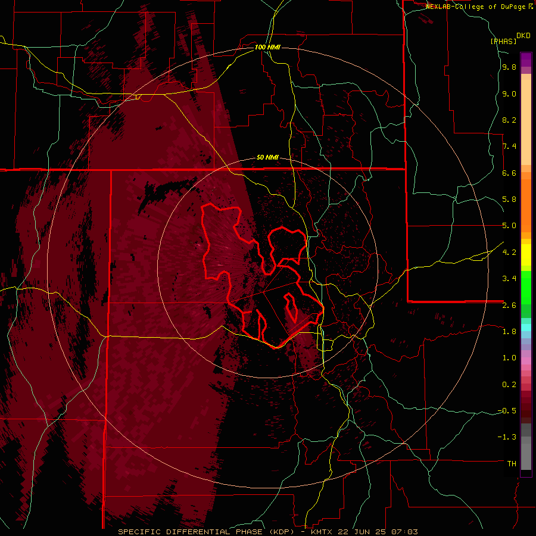Click the 7.4 legend value
This screenshot has width=536, height=536.
coord(509,147)
